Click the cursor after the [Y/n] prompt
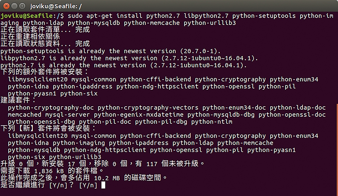This screenshot has width=338, height=196. pyautogui.click(x=103, y=185)
